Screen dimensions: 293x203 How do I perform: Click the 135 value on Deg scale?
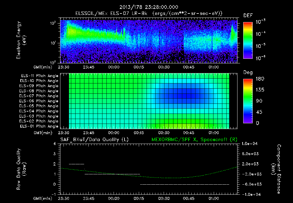coord(260,90)
